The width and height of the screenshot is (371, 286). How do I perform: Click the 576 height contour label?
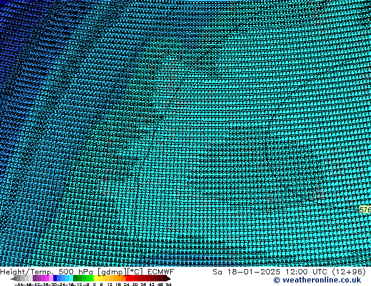[x=365, y=210]
